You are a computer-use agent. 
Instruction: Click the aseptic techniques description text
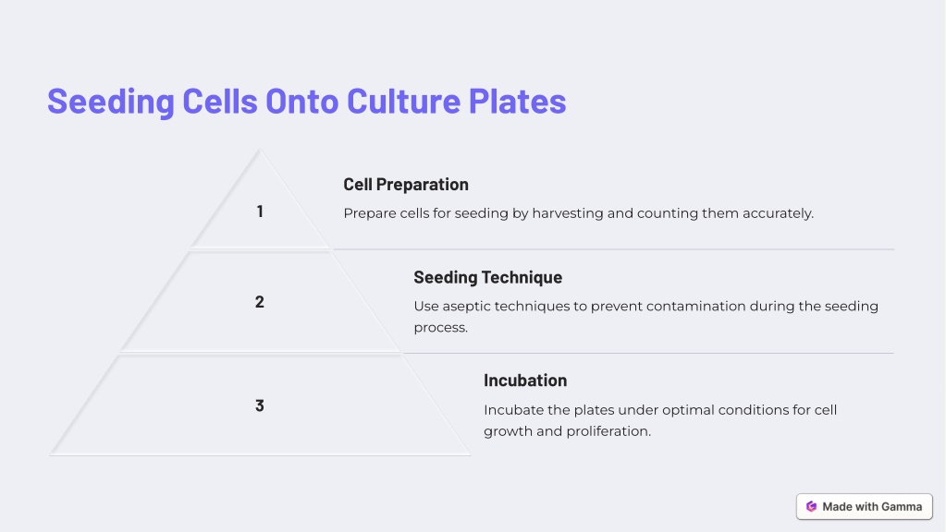click(645, 316)
